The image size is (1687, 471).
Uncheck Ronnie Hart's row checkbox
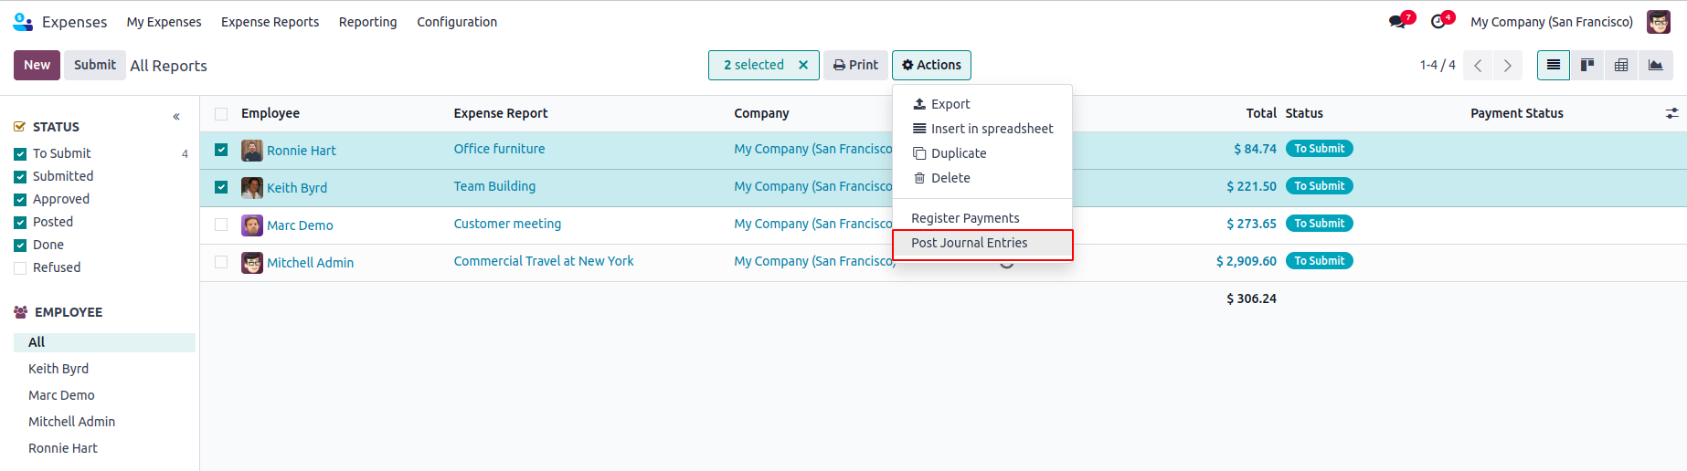tap(221, 150)
